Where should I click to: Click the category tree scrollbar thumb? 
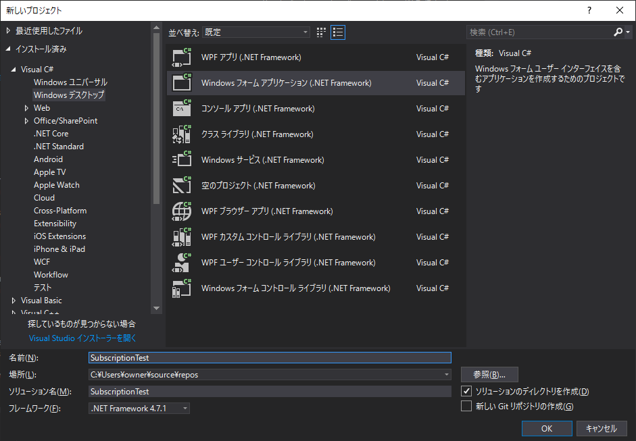click(156, 118)
